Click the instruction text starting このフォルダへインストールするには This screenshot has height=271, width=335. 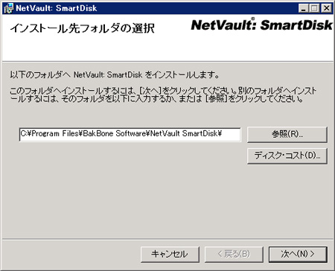point(163,95)
